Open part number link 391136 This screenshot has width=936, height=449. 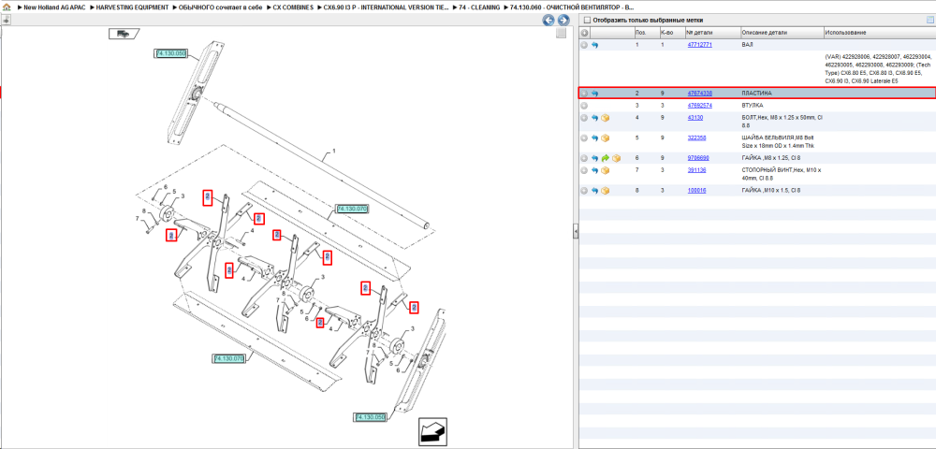(696, 170)
